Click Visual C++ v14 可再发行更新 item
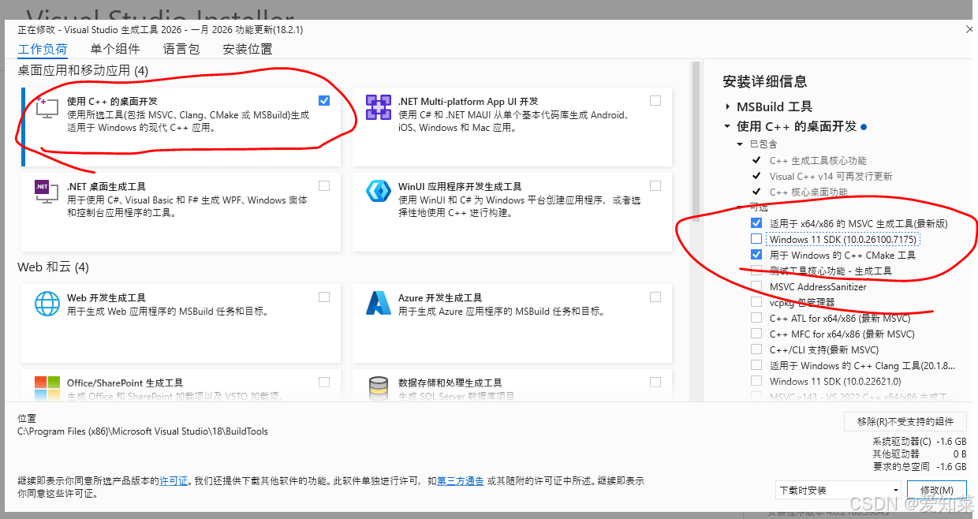Image resolution: width=978 pixels, height=519 pixels. click(831, 176)
